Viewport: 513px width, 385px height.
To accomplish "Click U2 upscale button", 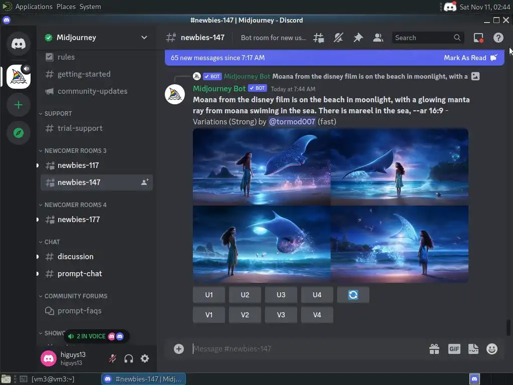I will [x=244, y=295].
